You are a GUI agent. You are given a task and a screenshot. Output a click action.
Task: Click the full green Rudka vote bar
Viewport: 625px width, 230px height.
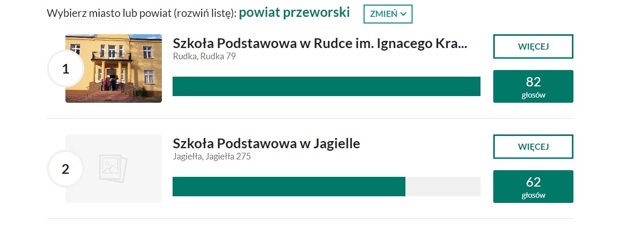point(326,86)
